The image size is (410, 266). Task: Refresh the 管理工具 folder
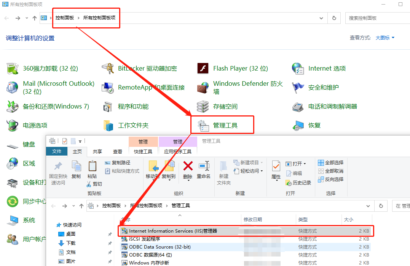(x=381, y=206)
